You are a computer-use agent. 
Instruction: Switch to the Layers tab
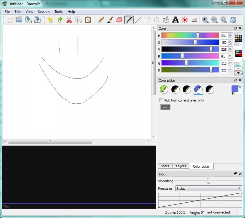(x=181, y=166)
